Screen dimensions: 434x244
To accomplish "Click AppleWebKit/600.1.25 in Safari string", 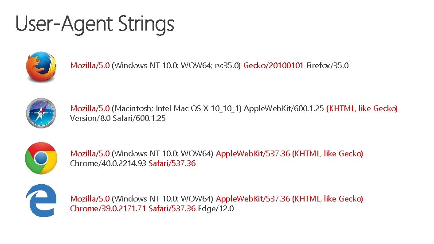I will click(284, 108).
